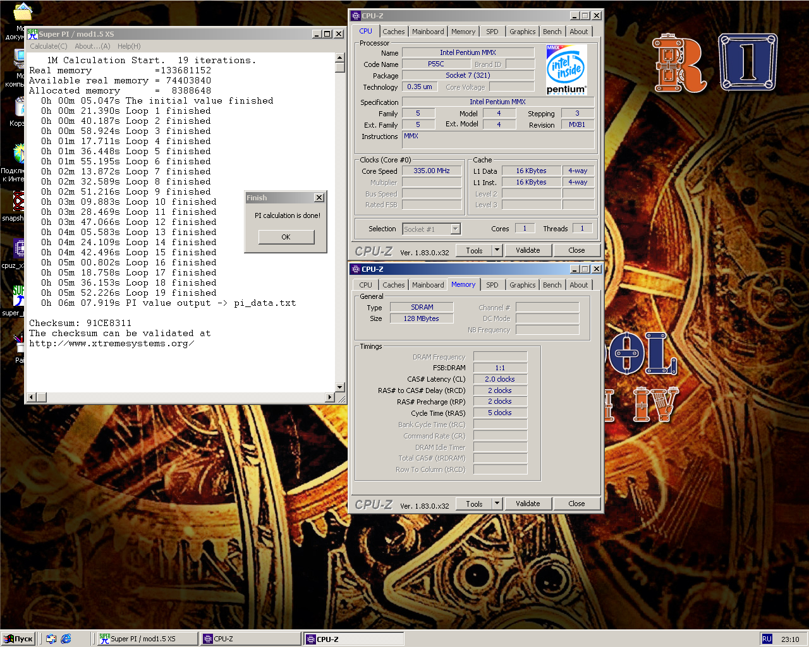Image resolution: width=809 pixels, height=647 pixels.
Task: Select the Graphics tab in upper CPU-Z window
Action: point(523,32)
